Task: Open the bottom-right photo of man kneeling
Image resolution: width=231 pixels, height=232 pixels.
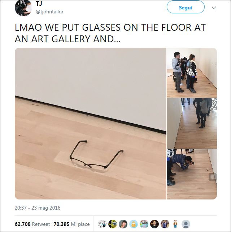Action: coord(192,174)
